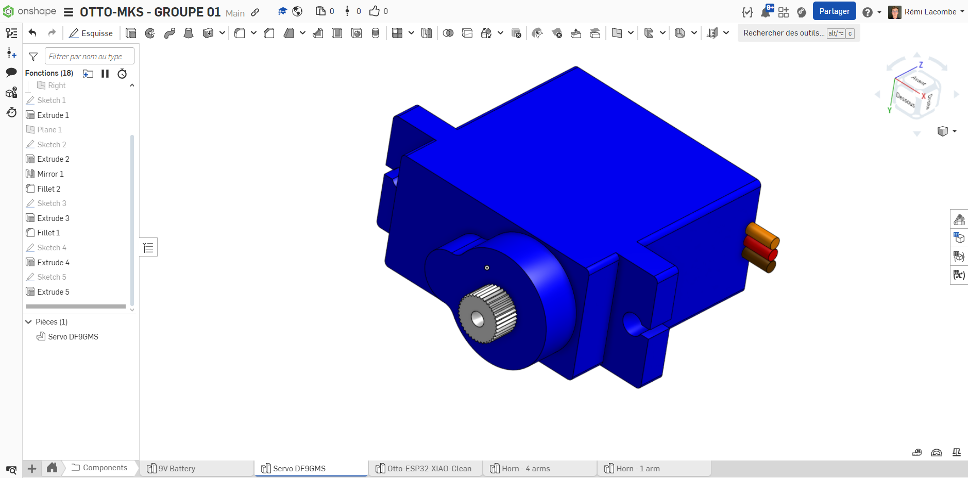Click the Partager button
Image resolution: width=968 pixels, height=478 pixels.
[834, 11]
